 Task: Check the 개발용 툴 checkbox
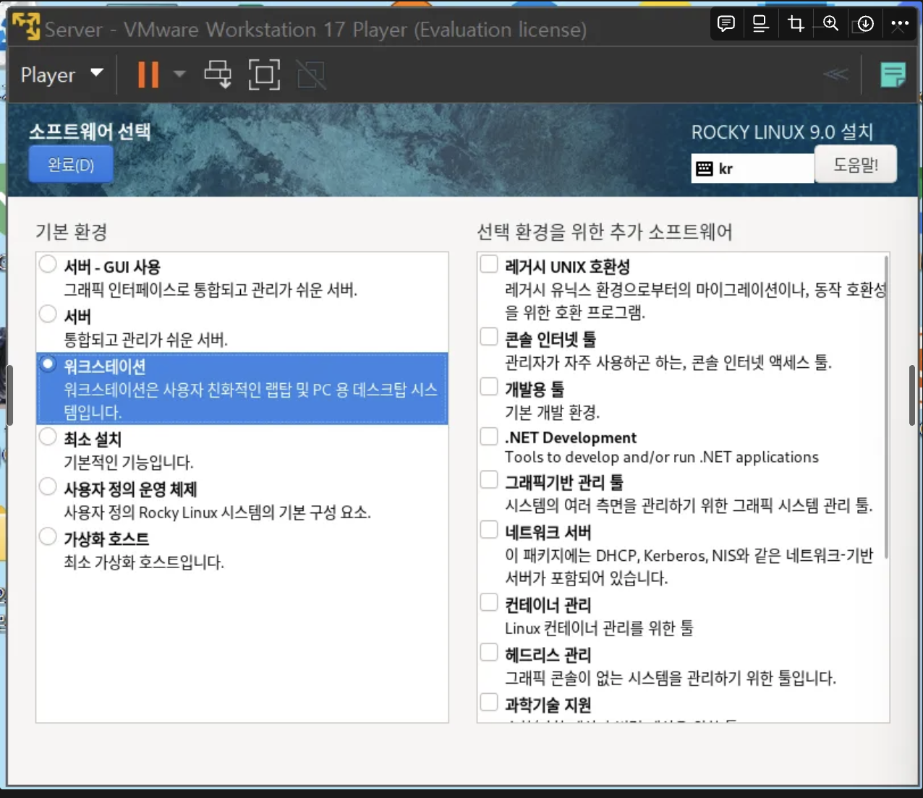(x=489, y=387)
